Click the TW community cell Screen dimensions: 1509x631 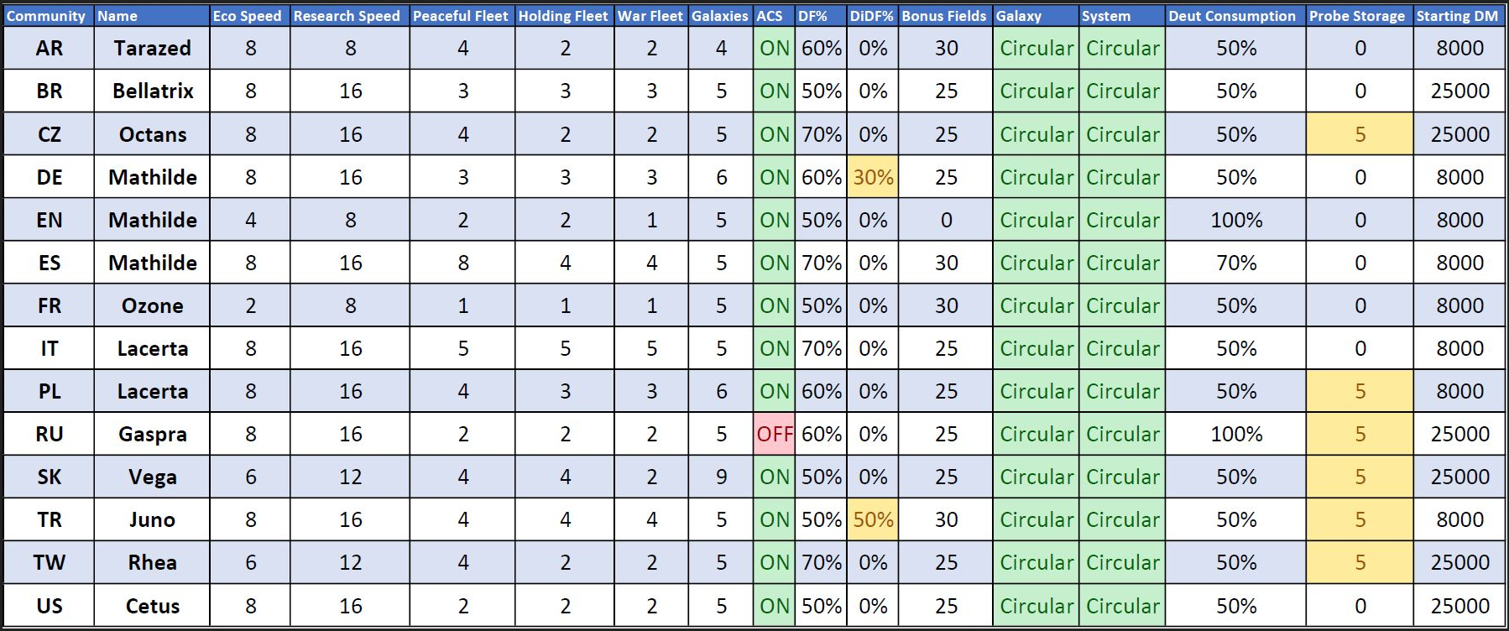[x=49, y=562]
